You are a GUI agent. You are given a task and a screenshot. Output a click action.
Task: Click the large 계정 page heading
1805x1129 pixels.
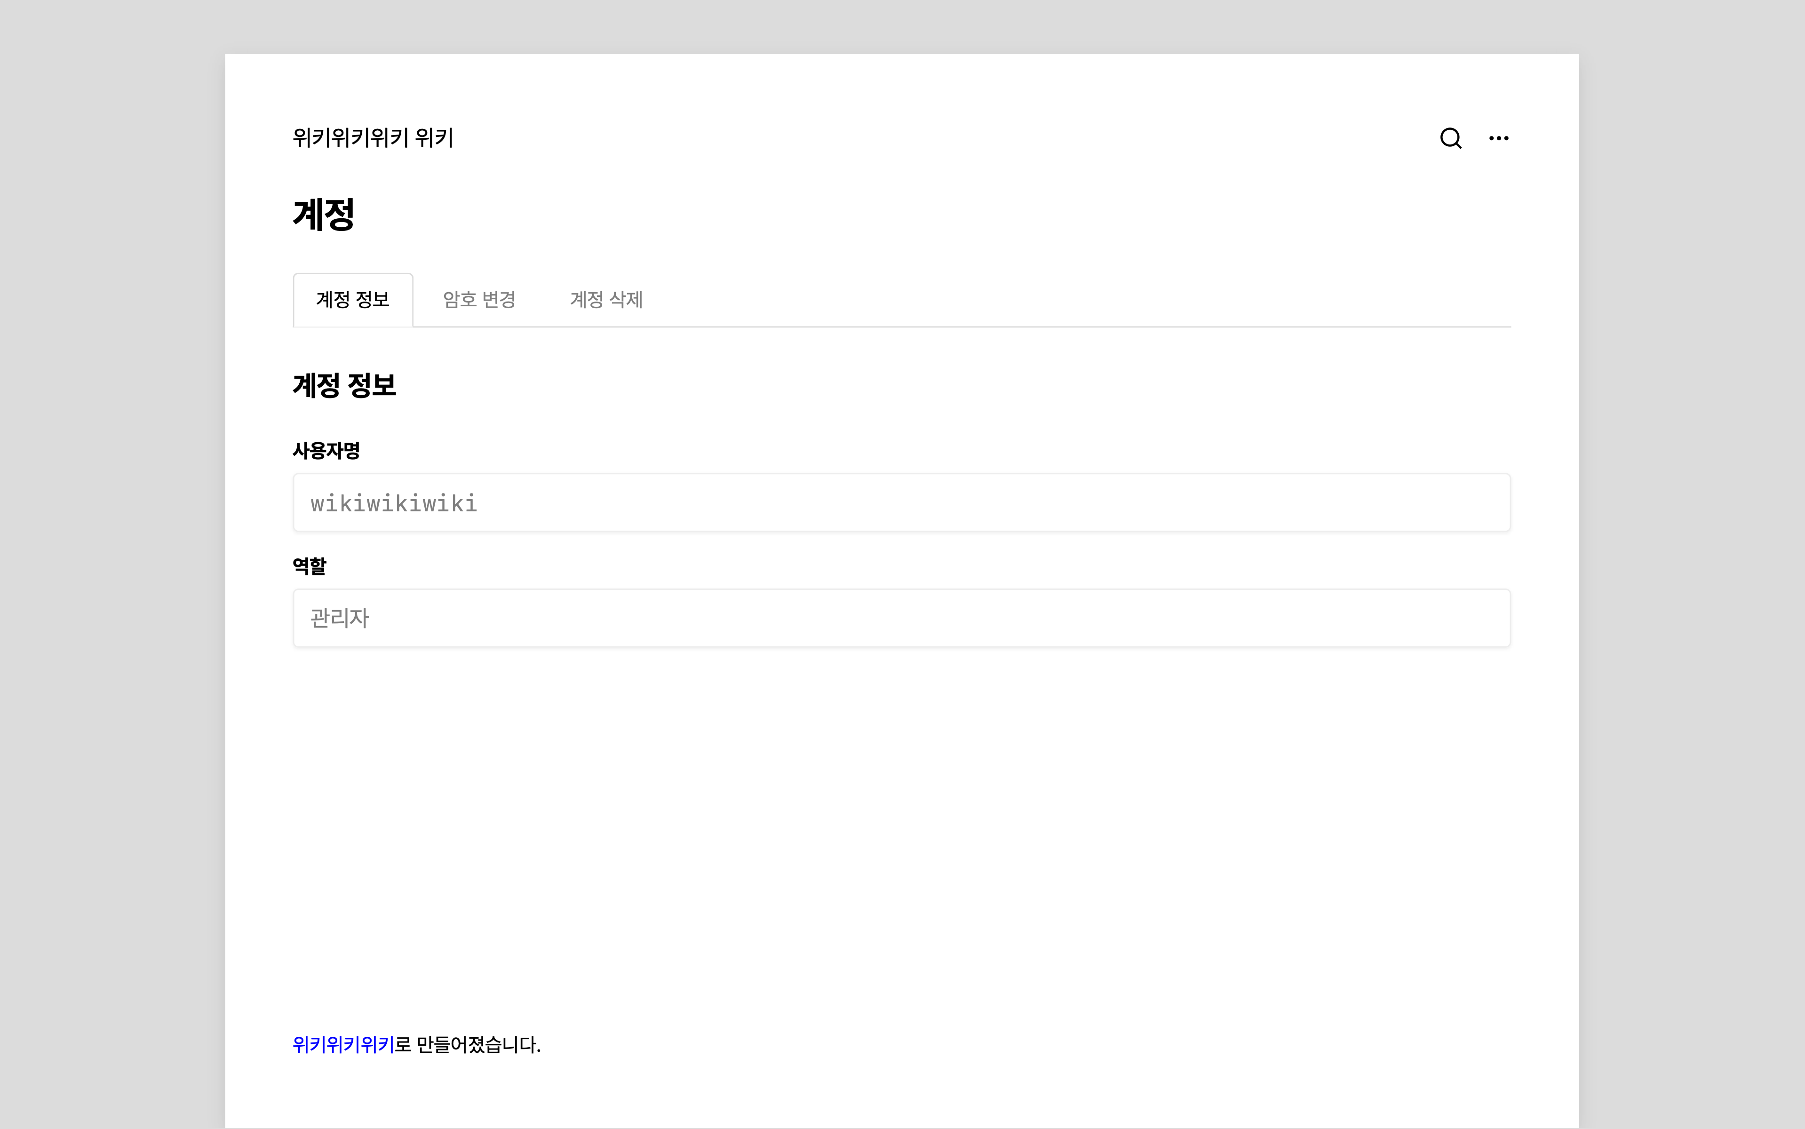(x=323, y=215)
